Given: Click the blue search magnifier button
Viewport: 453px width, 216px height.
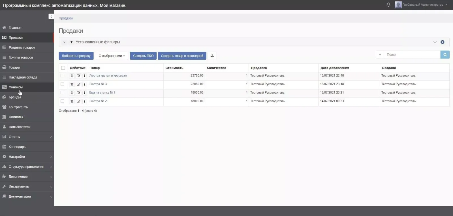Looking at the screenshot, I should (445, 55).
